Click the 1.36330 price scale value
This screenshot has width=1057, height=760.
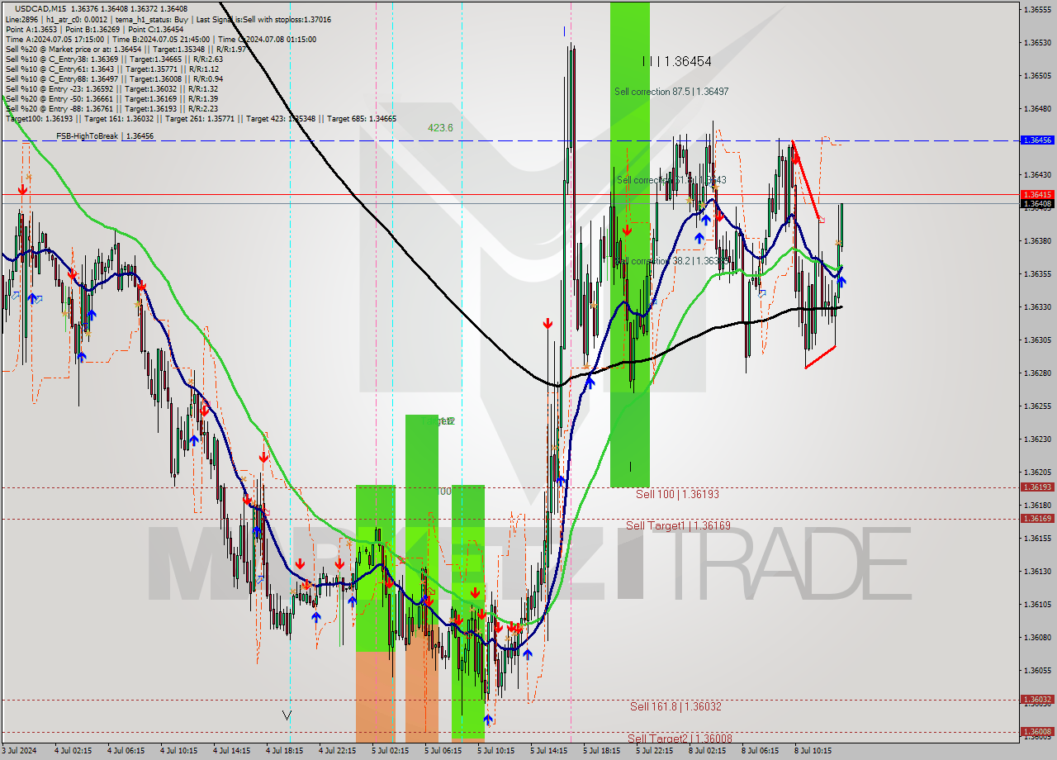click(x=1037, y=307)
